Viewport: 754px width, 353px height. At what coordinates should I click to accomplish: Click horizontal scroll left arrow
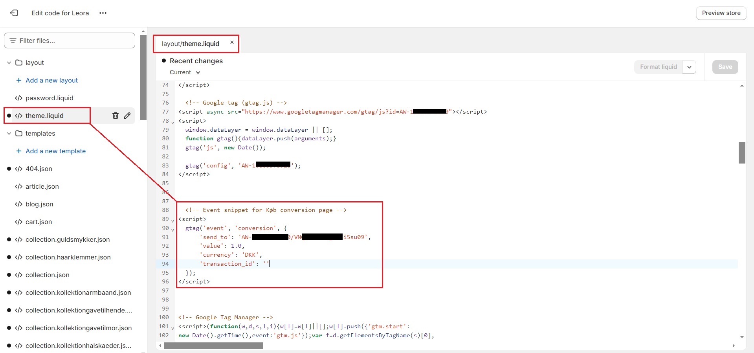coord(160,346)
